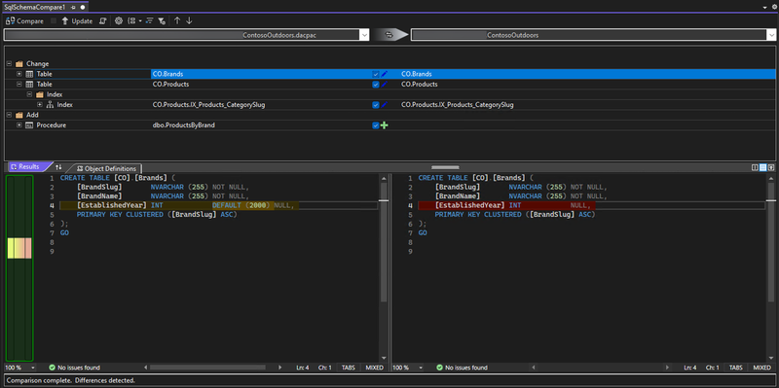Collapse the Change group
The image size is (779, 388).
pyautogui.click(x=10, y=64)
